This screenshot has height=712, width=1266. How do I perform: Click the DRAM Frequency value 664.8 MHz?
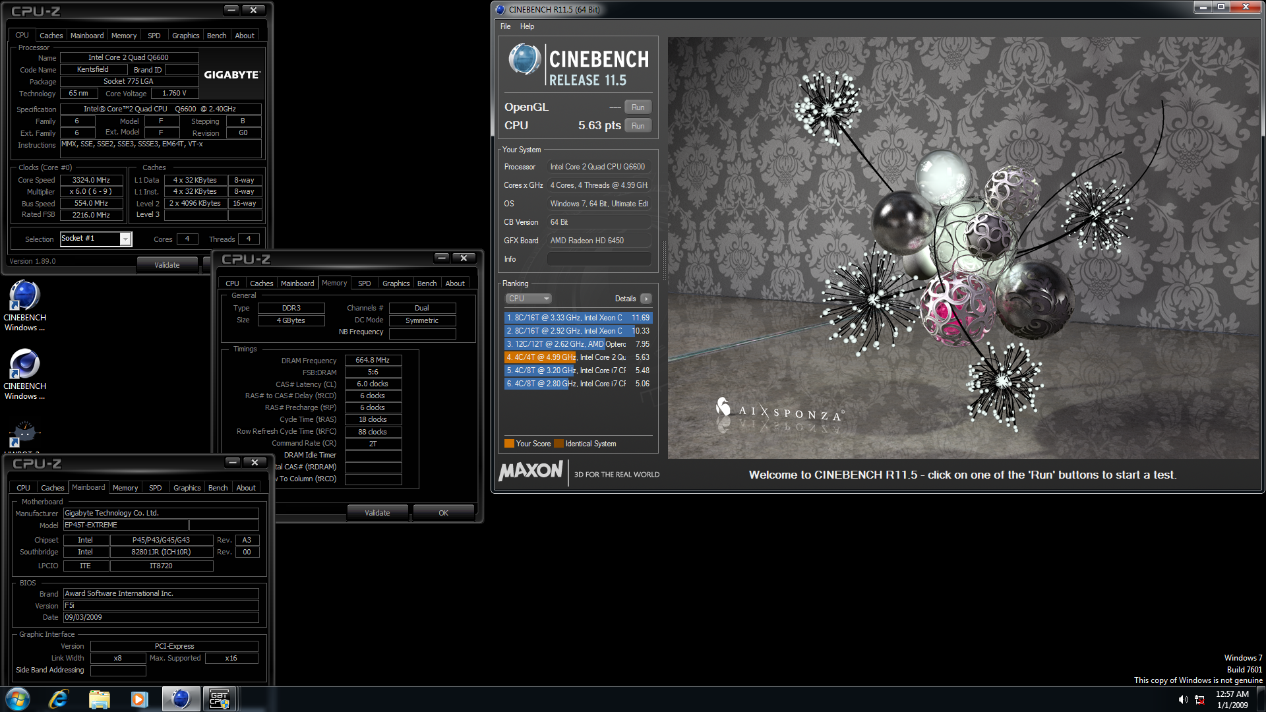[373, 361]
